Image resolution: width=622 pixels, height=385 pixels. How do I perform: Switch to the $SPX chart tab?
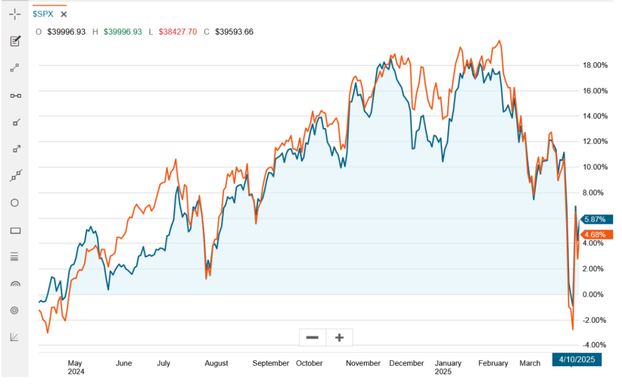tap(42, 14)
